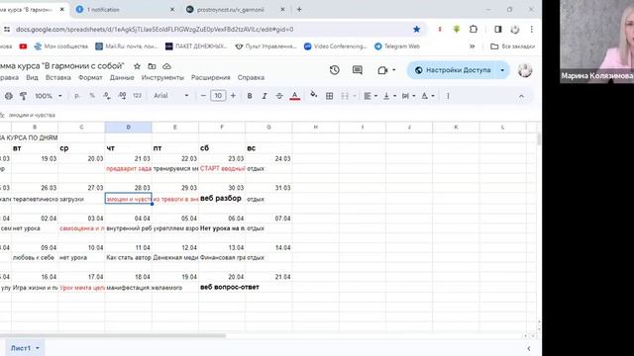The image size is (634, 356).
Task: Open the arrow beside Настройки Доступа
Action: [x=502, y=70]
